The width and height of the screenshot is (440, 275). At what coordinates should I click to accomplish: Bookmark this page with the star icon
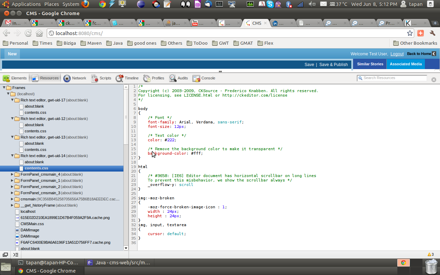(x=410, y=33)
